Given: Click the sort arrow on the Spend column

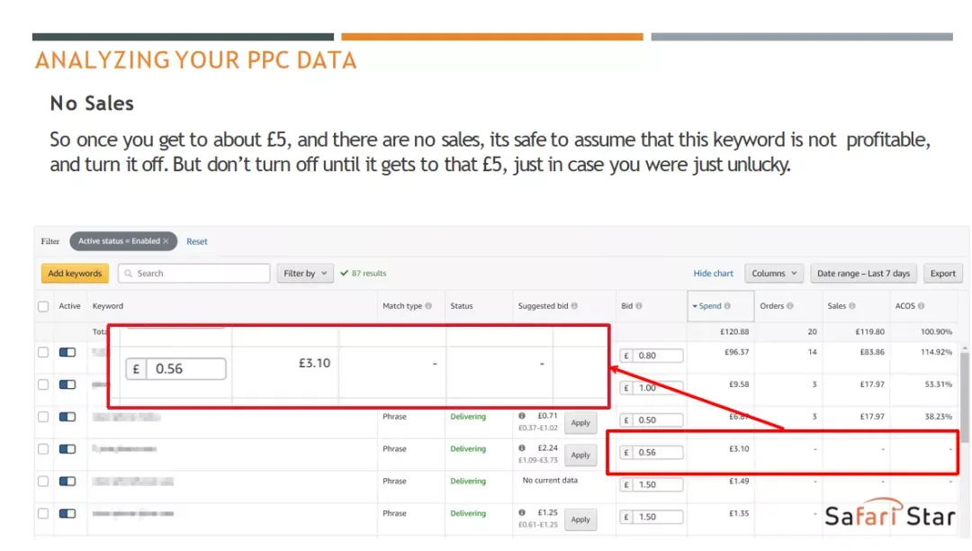Looking at the screenshot, I should coord(695,306).
